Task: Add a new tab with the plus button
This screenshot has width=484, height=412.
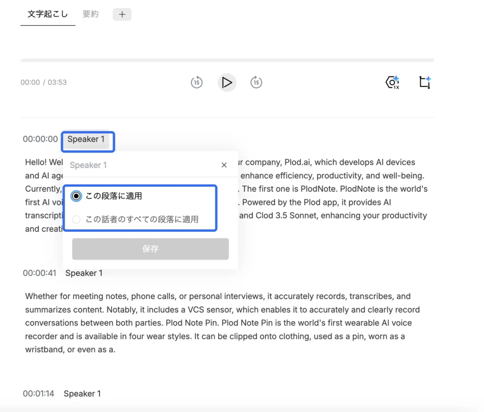Action: pyautogui.click(x=122, y=14)
